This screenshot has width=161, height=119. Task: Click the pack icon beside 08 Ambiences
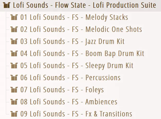pyautogui.click(x=14, y=102)
